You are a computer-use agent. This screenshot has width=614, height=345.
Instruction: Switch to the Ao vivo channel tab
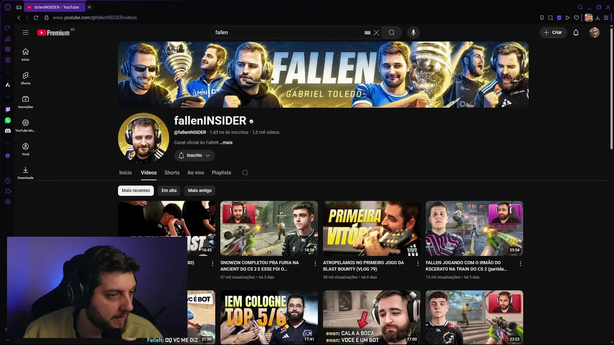pyautogui.click(x=196, y=172)
